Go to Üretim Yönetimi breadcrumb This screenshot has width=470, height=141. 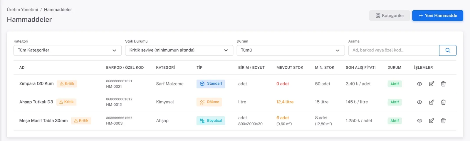click(22, 9)
